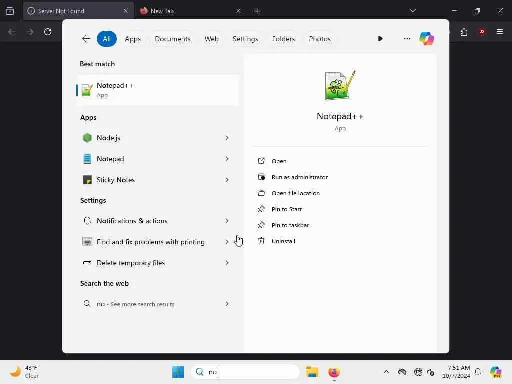Go forward in Firefox navigation
The image size is (512, 384).
pos(29,31)
